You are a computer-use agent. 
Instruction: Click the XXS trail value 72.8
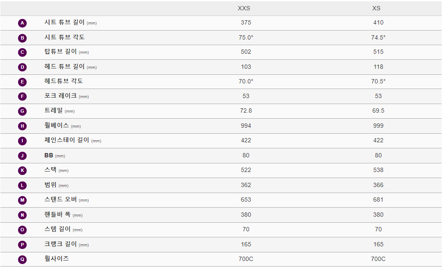[x=246, y=110]
